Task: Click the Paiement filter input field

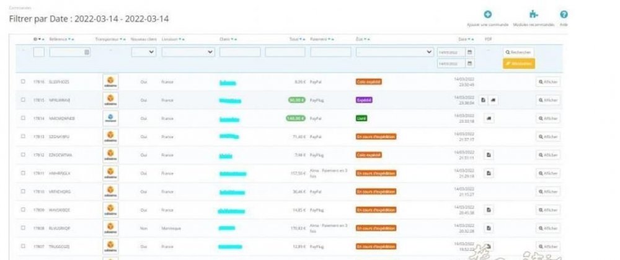Action: tap(330, 52)
